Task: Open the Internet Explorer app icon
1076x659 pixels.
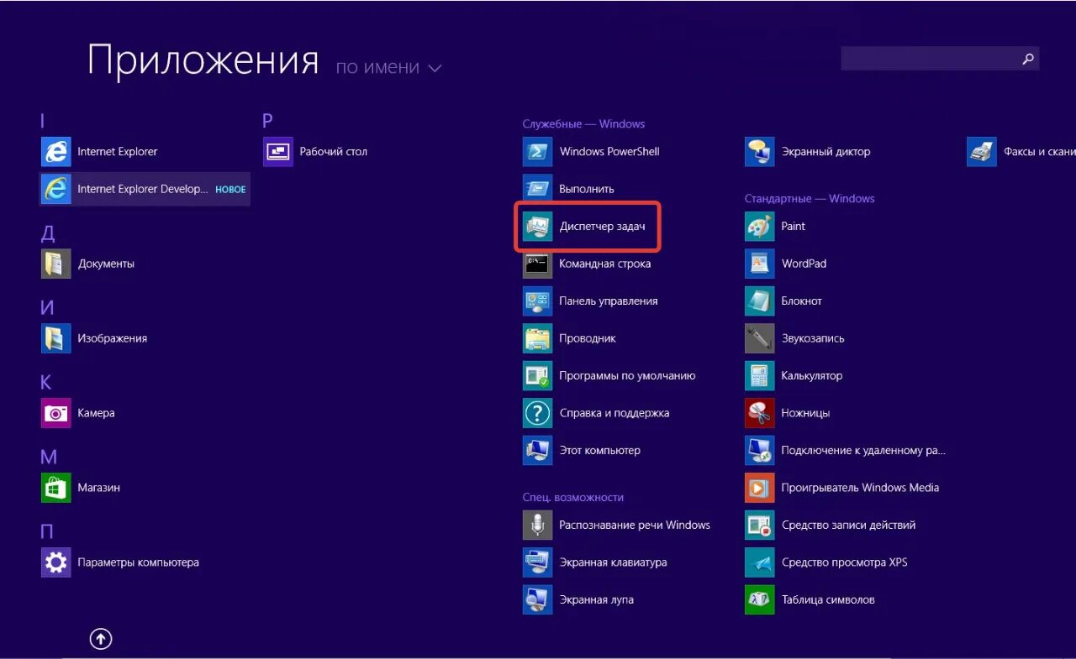Action: point(56,152)
